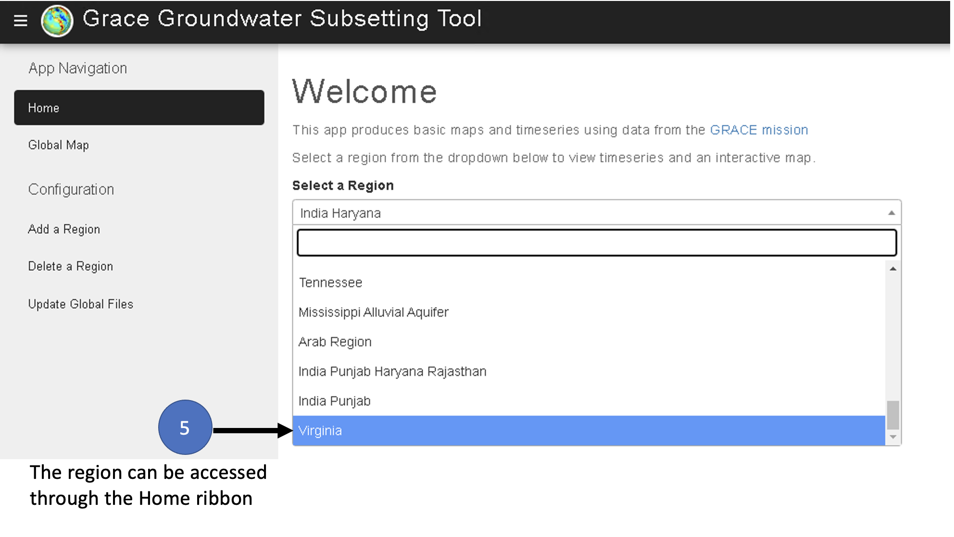Toggle the hamburger navigation menu icon
Screen dimensions: 954x537
(20, 21)
